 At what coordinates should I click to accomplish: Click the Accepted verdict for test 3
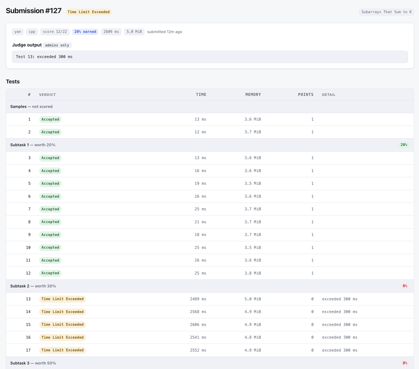(x=50, y=158)
